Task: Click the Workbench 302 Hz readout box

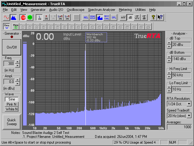Action: (x=96, y=37)
